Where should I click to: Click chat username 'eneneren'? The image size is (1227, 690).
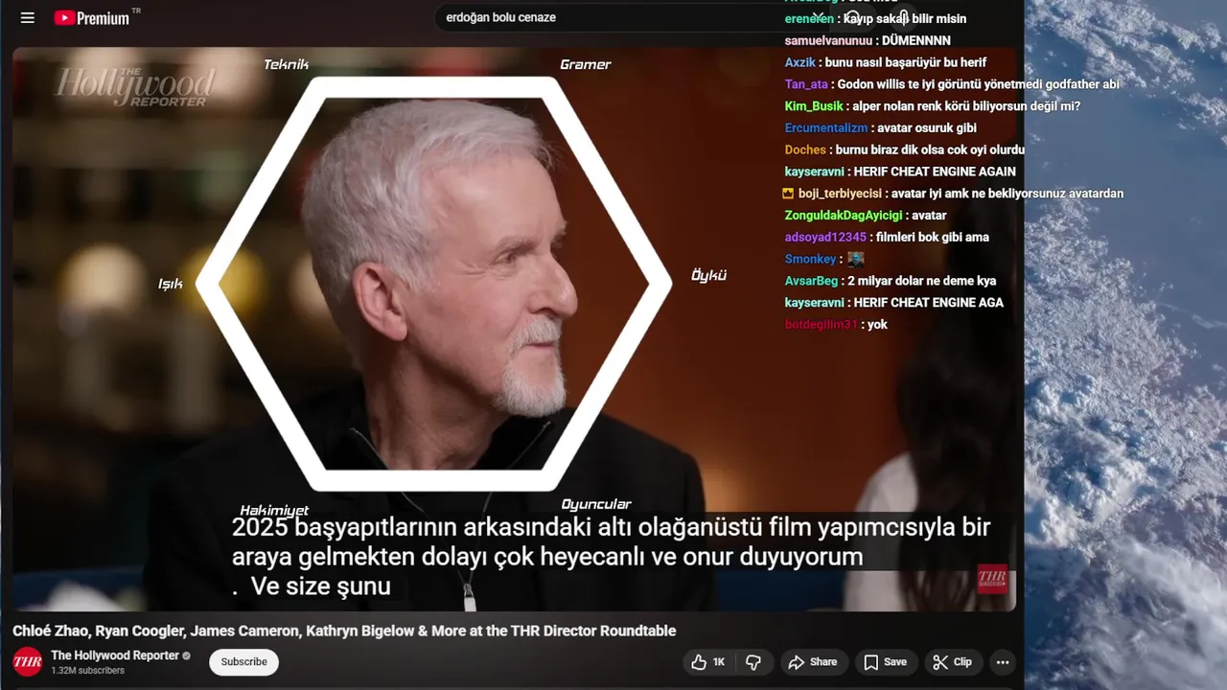(x=809, y=19)
